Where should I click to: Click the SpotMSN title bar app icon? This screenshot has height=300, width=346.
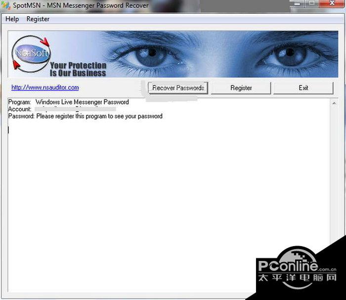point(5,5)
